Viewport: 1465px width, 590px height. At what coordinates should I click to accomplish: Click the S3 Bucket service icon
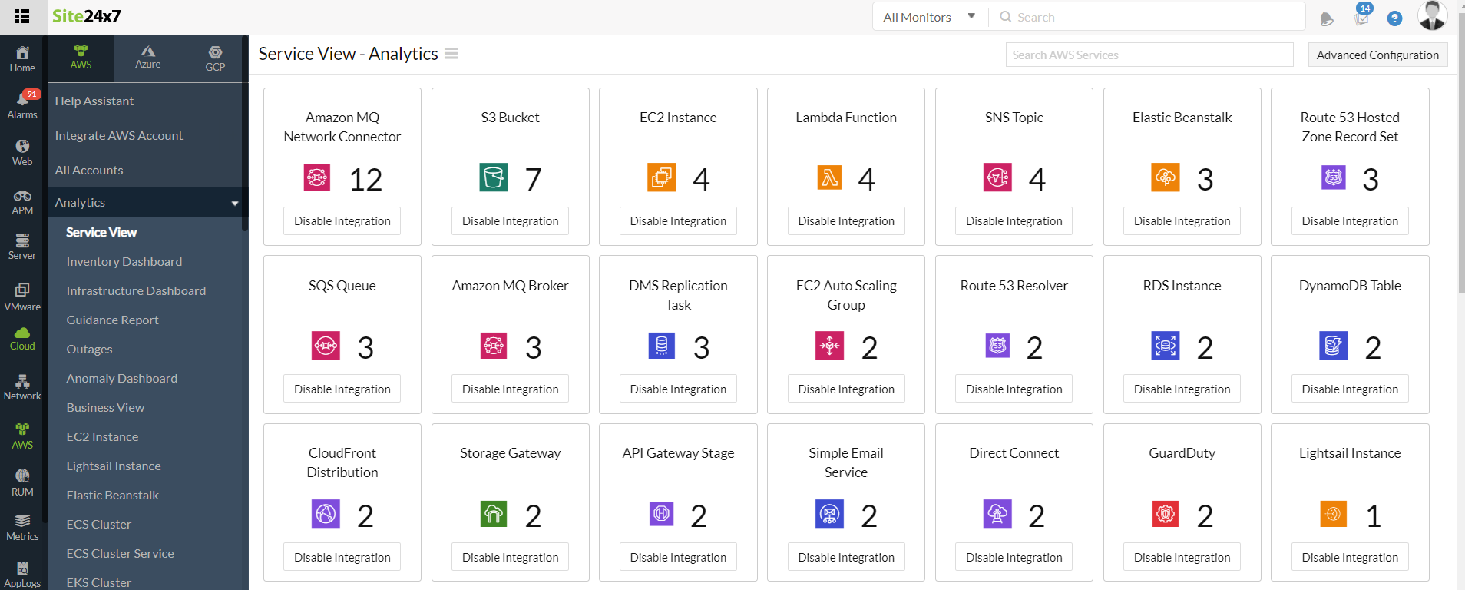tap(493, 177)
